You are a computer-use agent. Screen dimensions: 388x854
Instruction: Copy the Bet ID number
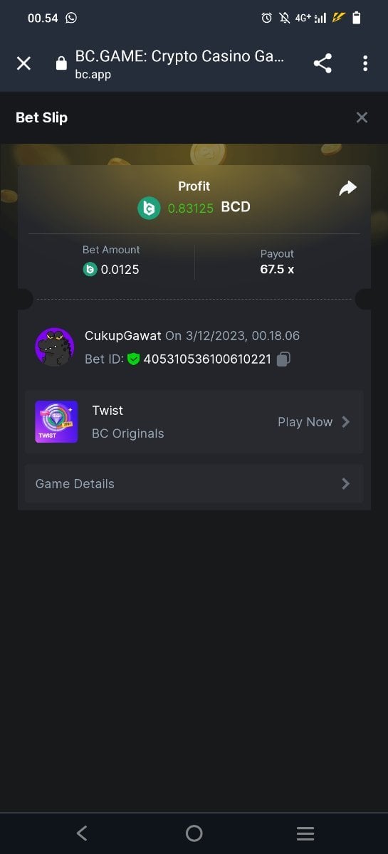(x=283, y=359)
